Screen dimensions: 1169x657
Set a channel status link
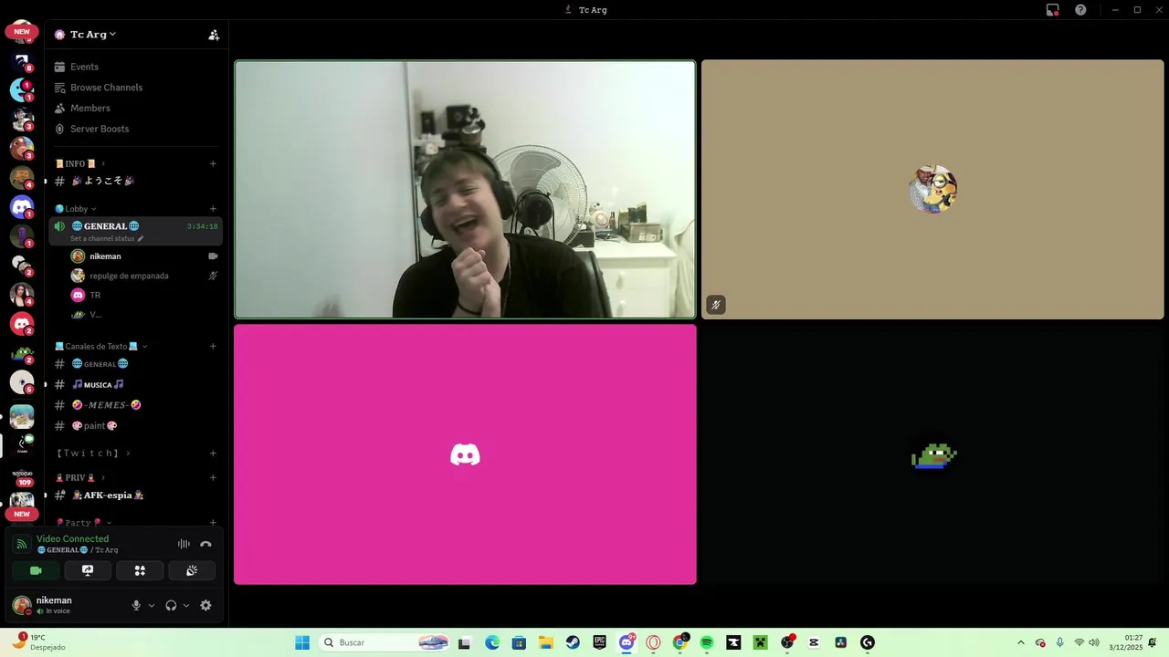pos(107,238)
